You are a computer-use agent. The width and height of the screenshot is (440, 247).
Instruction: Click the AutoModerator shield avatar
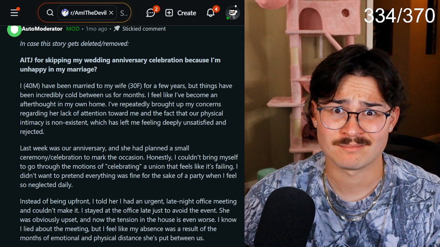pos(14,30)
